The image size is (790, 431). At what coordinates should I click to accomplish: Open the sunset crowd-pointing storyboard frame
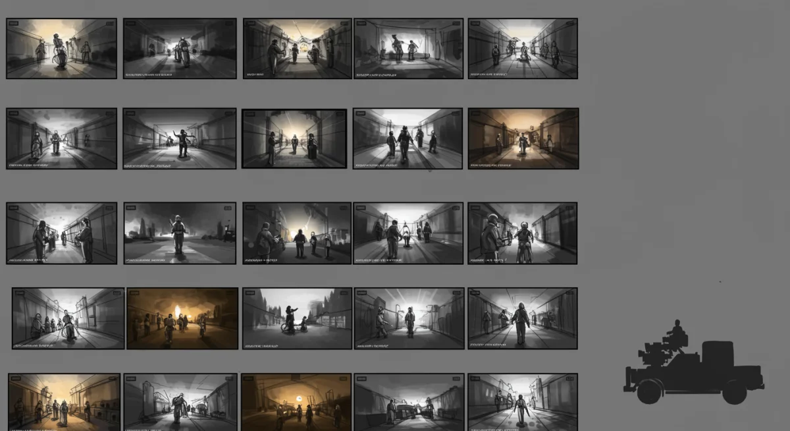pyautogui.click(x=296, y=232)
